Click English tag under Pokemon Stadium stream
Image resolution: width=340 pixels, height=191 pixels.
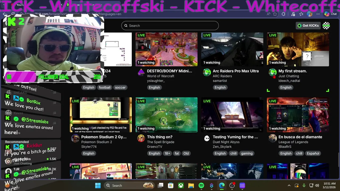tap(89, 153)
